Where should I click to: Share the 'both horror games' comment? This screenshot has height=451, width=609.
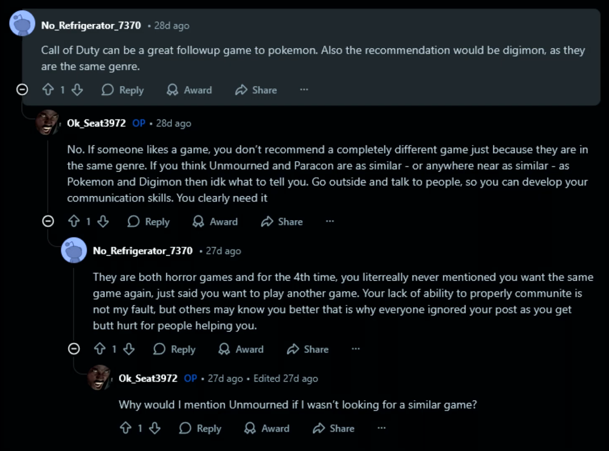tap(308, 349)
